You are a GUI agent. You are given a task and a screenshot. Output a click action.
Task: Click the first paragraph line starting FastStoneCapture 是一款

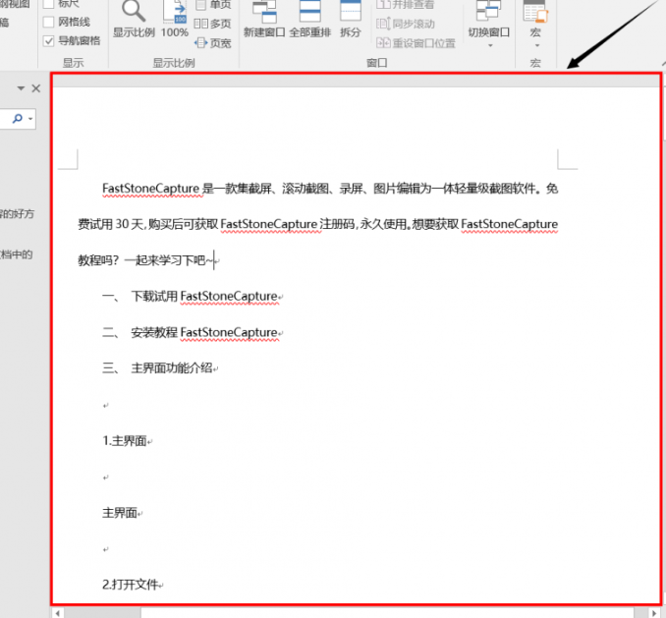pos(330,189)
